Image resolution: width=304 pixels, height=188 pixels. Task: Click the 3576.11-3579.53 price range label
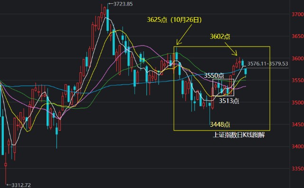coord(267,64)
